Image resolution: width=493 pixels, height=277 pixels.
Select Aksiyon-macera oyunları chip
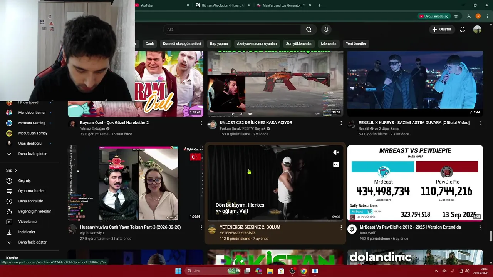pos(257,44)
